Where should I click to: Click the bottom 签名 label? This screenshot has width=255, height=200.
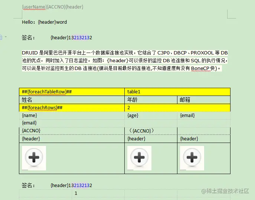pyautogui.click(x=28, y=186)
